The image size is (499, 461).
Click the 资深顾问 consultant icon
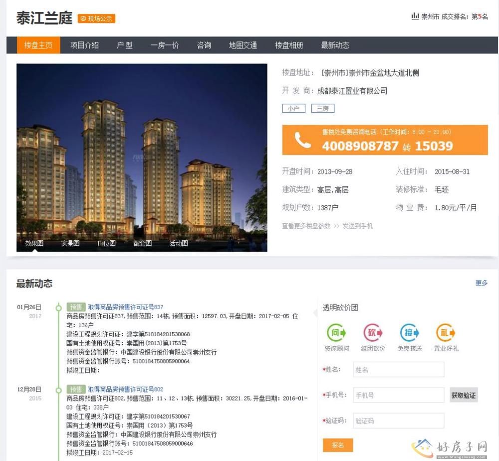(x=336, y=333)
